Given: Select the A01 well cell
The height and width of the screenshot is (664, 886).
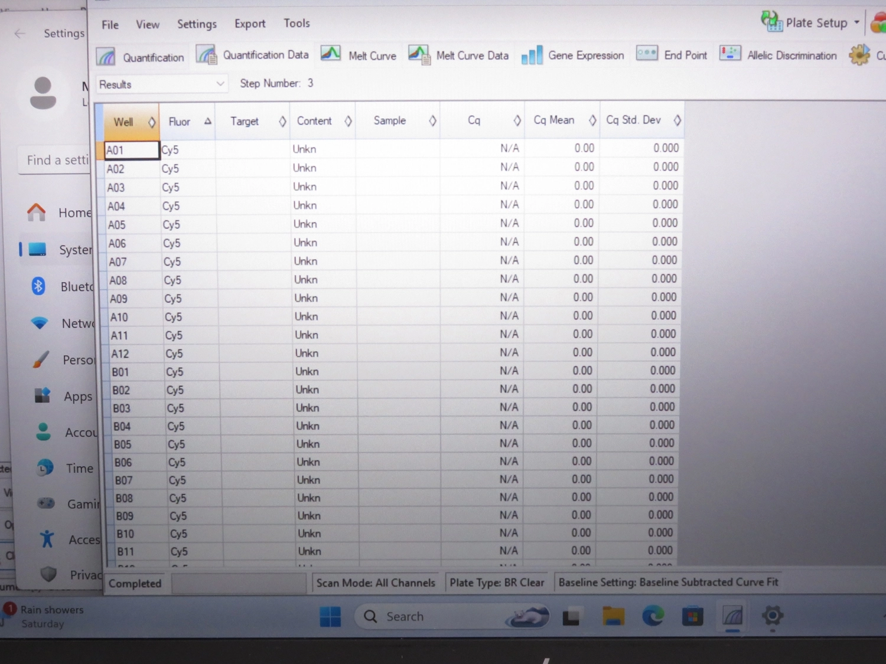Looking at the screenshot, I should pos(131,150).
